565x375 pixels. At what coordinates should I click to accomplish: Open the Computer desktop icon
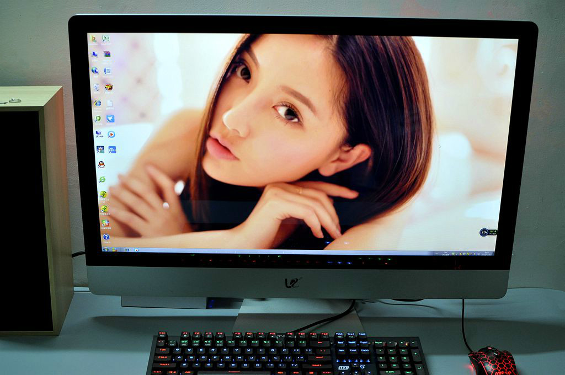pyautogui.click(x=94, y=55)
